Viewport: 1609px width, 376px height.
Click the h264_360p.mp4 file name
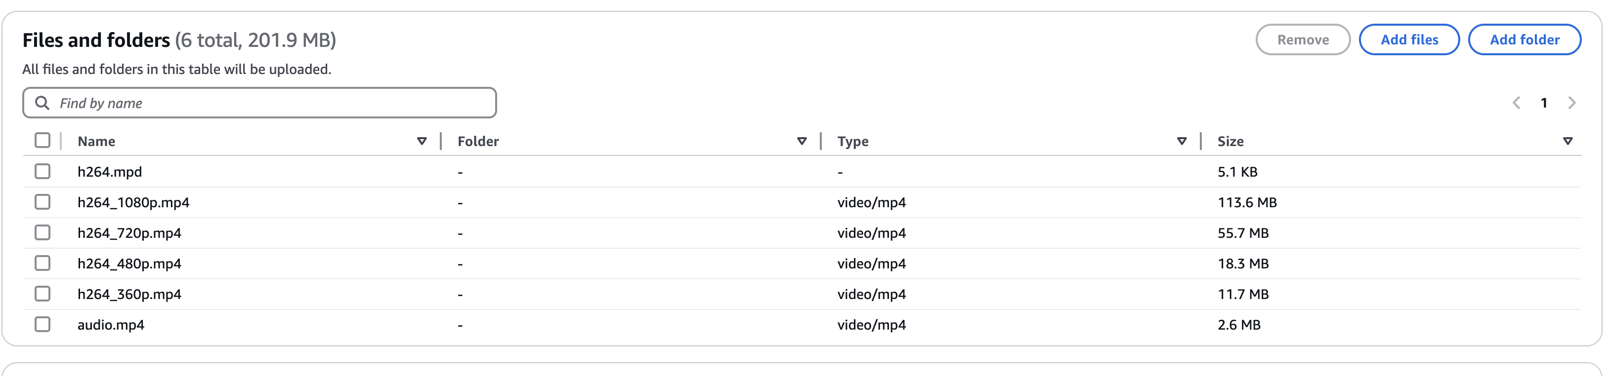coord(129,294)
